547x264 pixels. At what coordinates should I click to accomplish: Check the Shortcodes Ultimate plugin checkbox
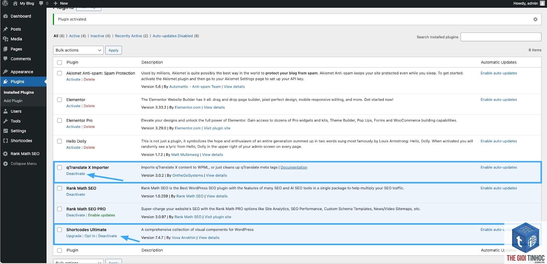coord(59,230)
